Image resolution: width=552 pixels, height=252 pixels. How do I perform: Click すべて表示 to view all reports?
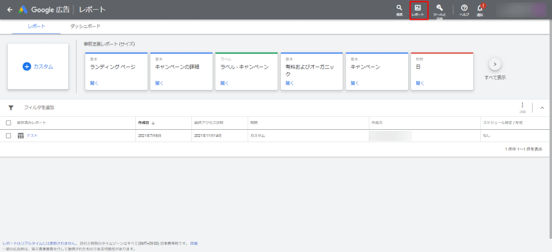pyautogui.click(x=495, y=78)
